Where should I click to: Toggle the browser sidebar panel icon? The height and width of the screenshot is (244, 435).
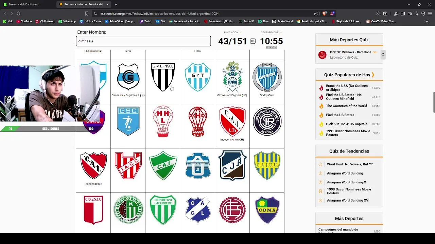pyautogui.click(x=403, y=14)
